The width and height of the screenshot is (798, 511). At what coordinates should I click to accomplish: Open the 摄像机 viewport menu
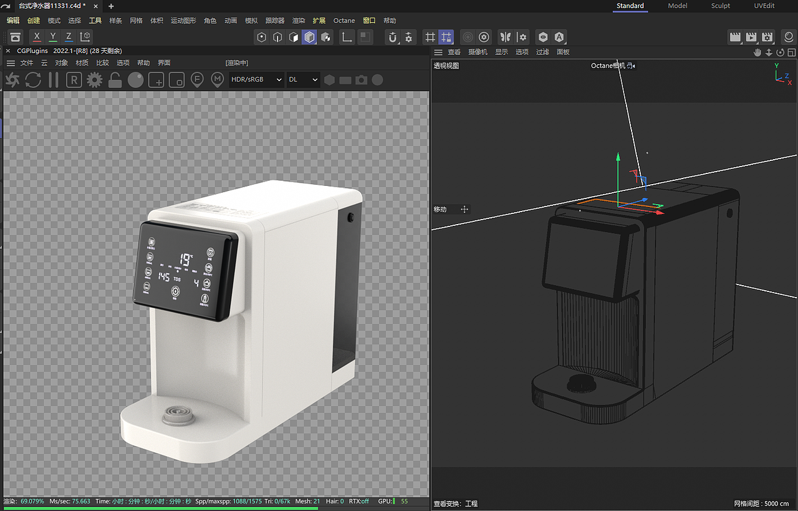click(478, 52)
